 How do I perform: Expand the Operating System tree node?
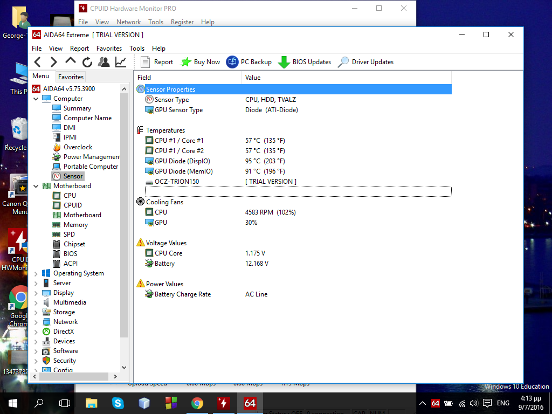pyautogui.click(x=36, y=273)
